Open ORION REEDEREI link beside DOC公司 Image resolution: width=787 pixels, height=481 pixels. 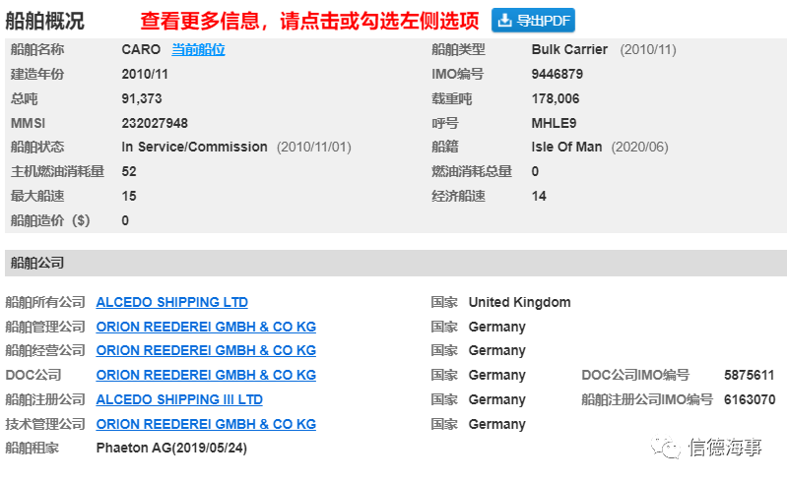click(206, 375)
